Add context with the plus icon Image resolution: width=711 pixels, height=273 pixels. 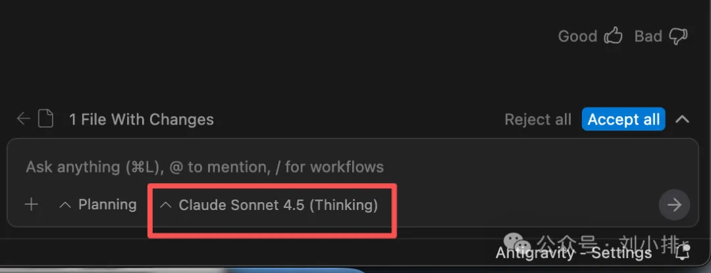coord(31,205)
